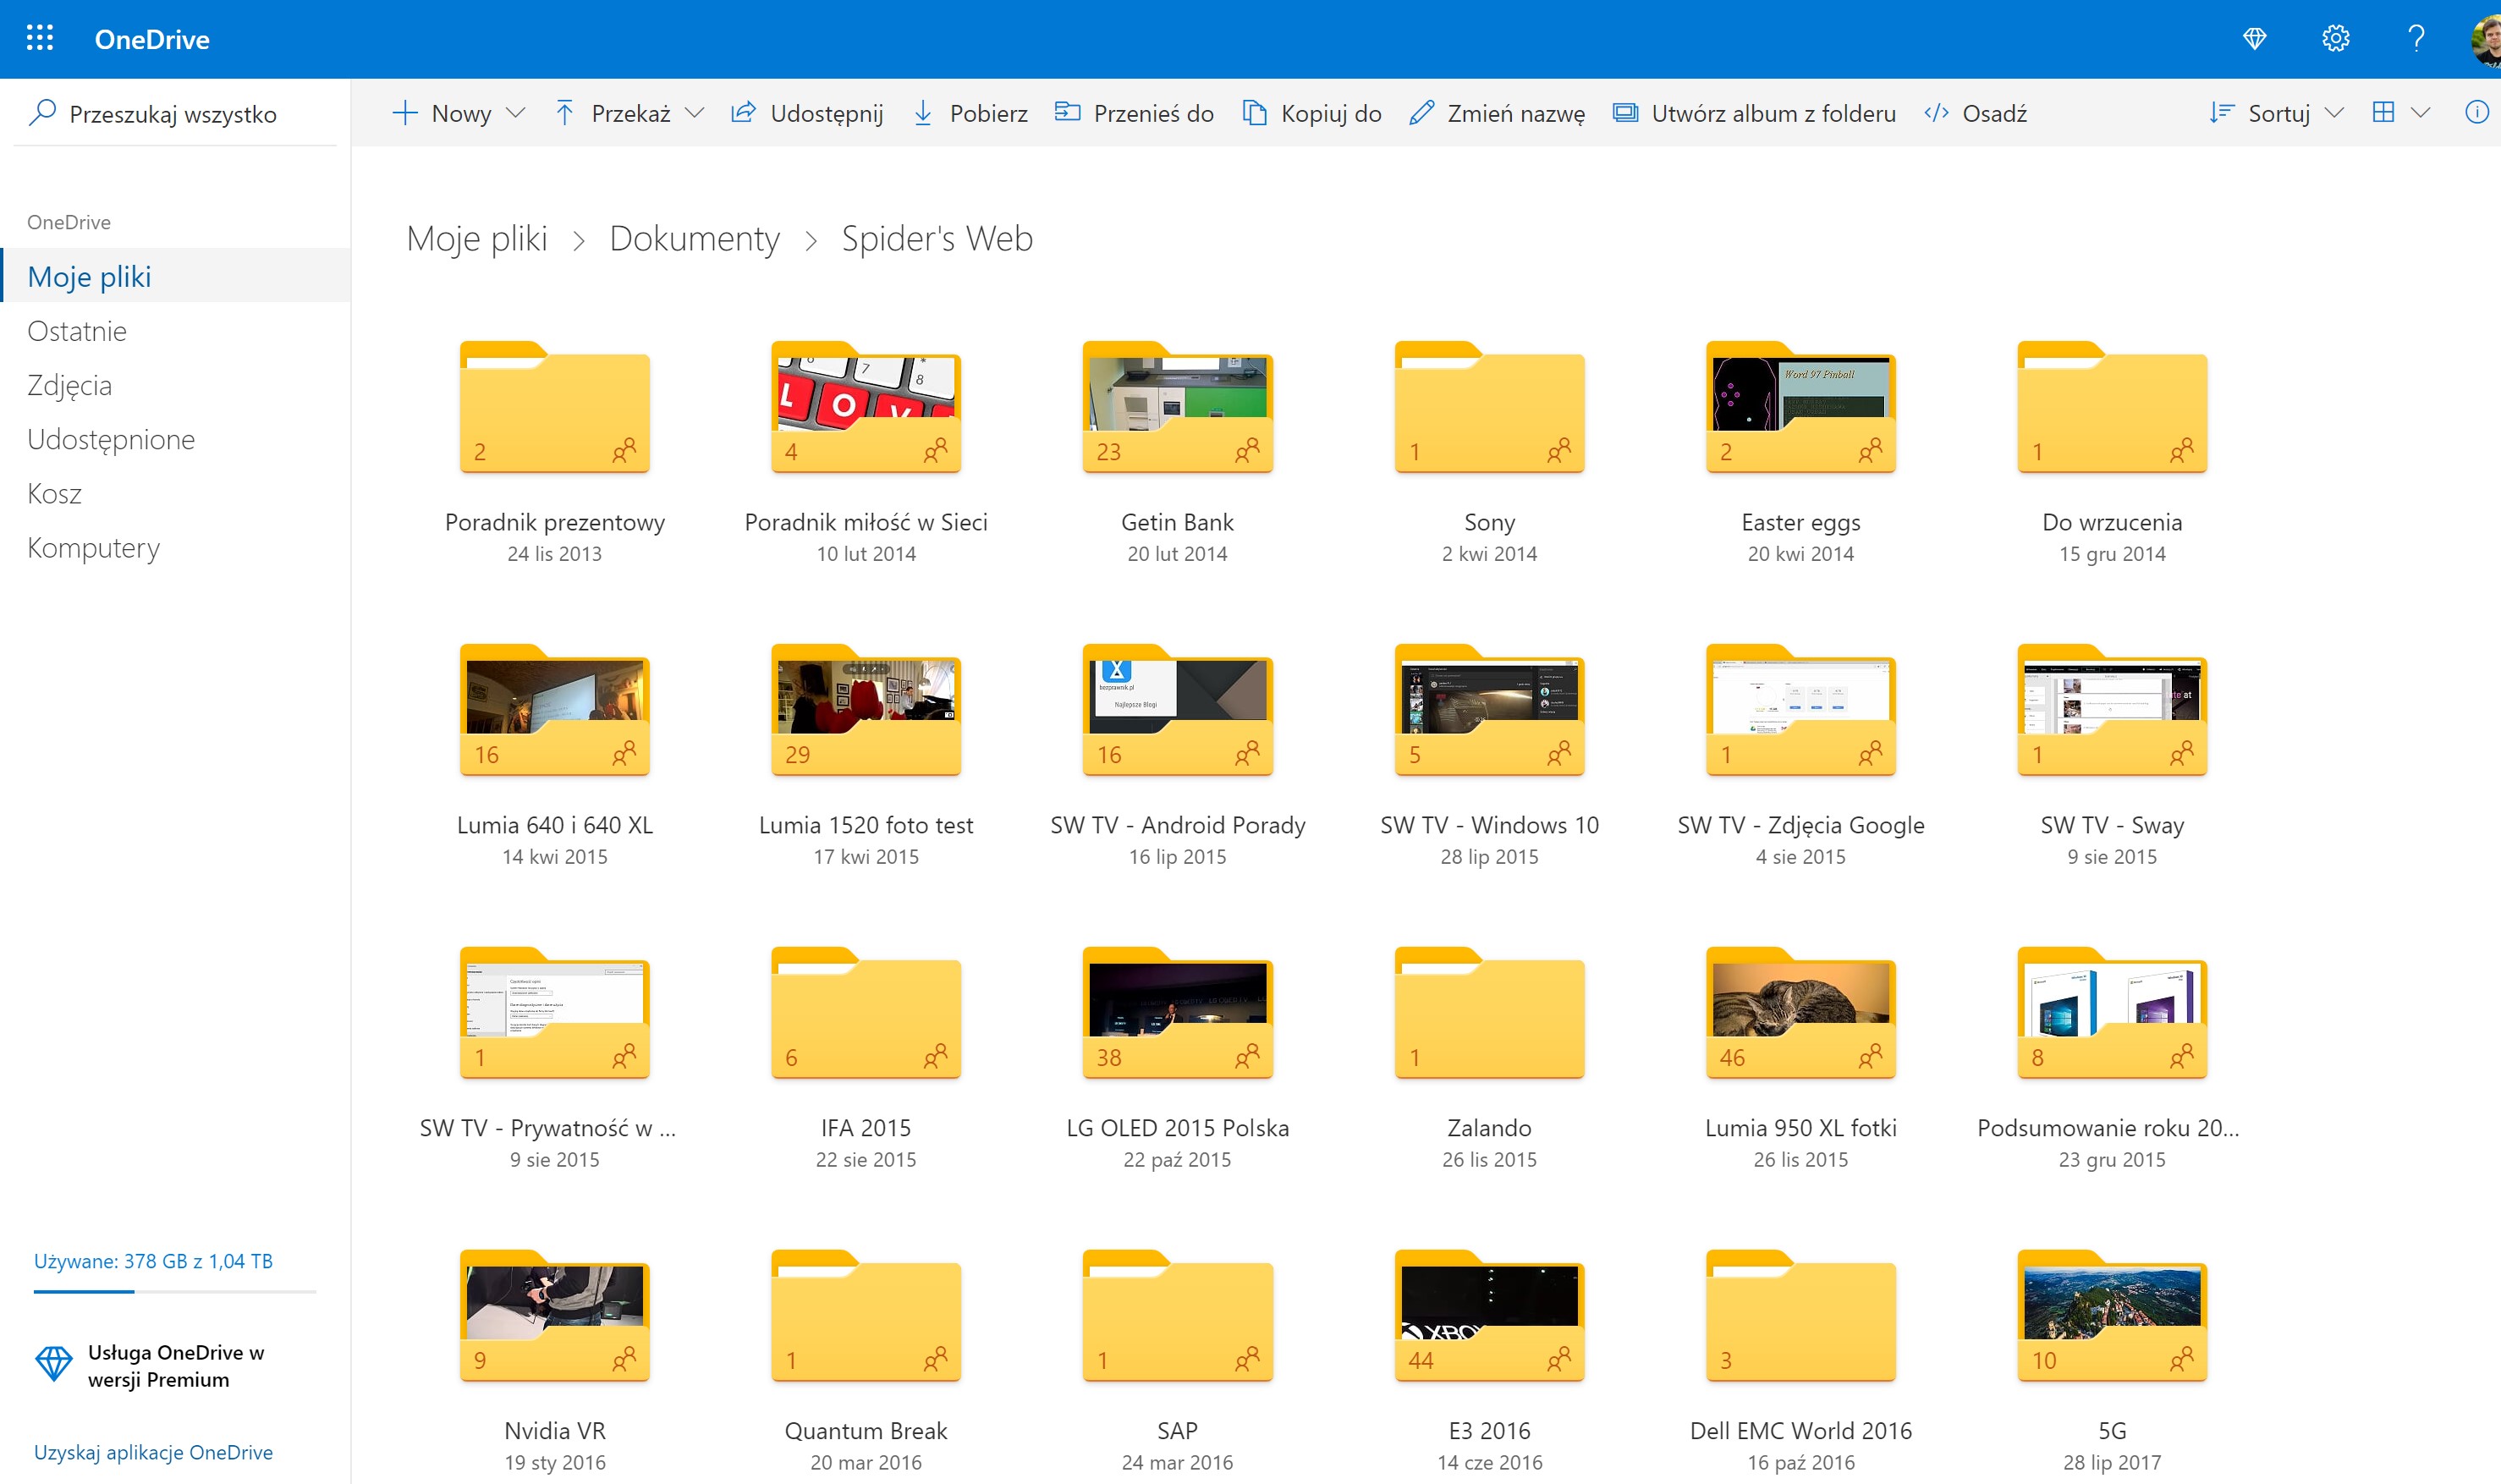Viewport: 2501px width, 1484px height.
Task: Open SW TV - Android Porady folder
Action: coord(1177,711)
